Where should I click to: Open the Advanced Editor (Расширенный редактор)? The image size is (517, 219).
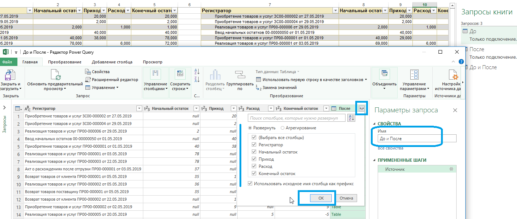(x=112, y=80)
